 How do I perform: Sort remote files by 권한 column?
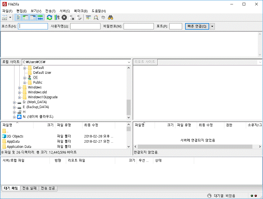(235, 125)
